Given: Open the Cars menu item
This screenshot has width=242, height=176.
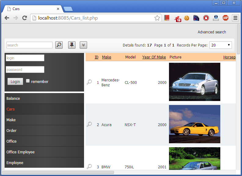Looking at the screenshot, I should click(x=44, y=109).
